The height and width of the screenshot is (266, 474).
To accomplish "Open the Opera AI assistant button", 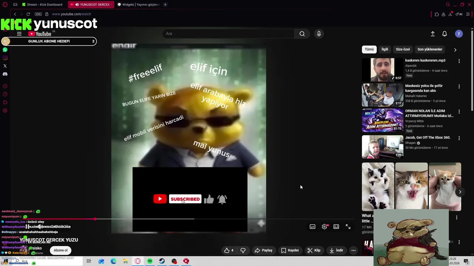I will click(459, 14).
